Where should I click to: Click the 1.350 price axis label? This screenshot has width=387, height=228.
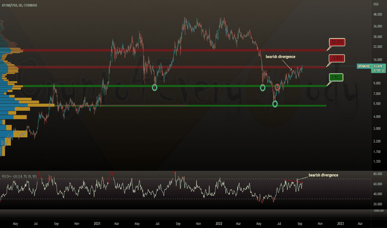coord(377,162)
